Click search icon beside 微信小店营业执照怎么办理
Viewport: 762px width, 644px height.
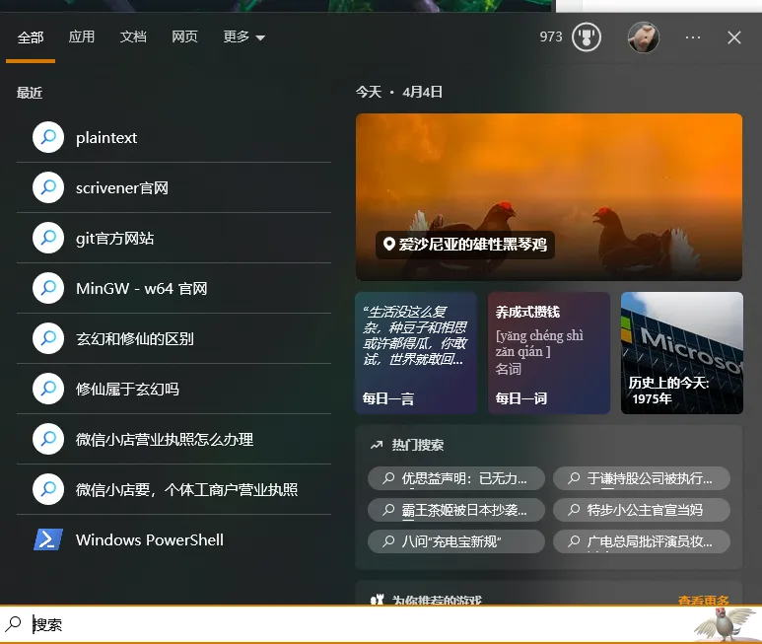click(x=48, y=439)
